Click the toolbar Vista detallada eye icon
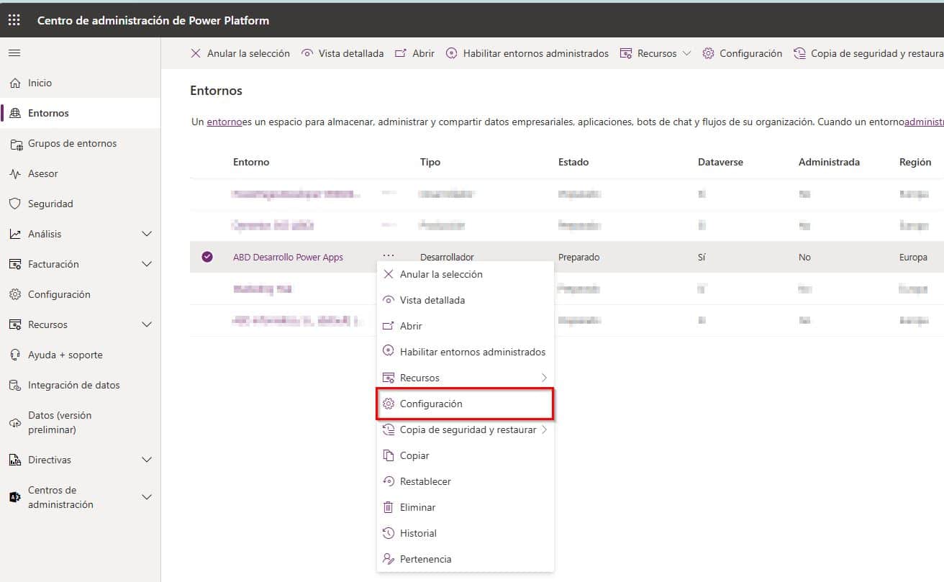944x582 pixels. click(307, 53)
